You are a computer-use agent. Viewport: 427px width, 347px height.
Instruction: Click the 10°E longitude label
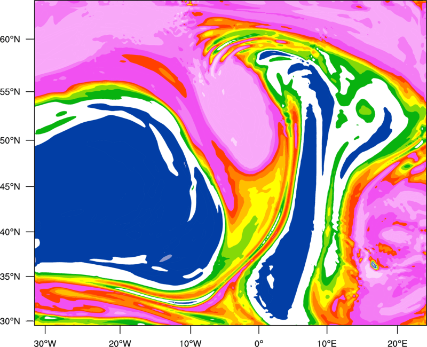pyautogui.click(x=327, y=343)
